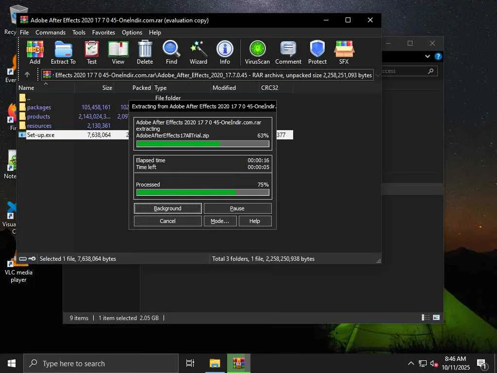Image resolution: width=497 pixels, height=373 pixels.
Task: Click the Set-up.exe file icon
Action: point(22,135)
